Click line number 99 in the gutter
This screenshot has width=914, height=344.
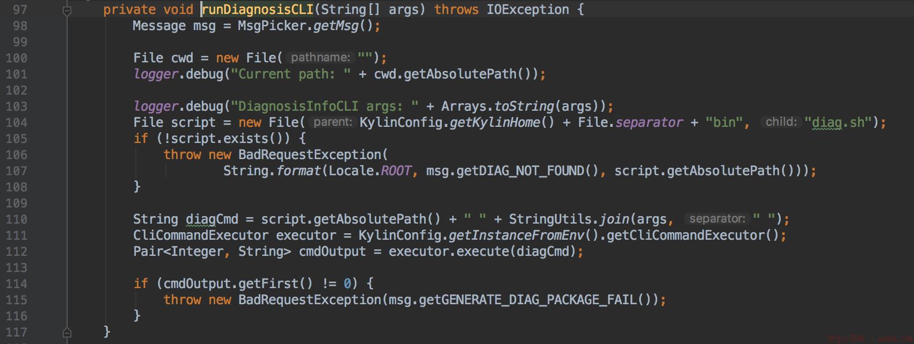coord(20,42)
